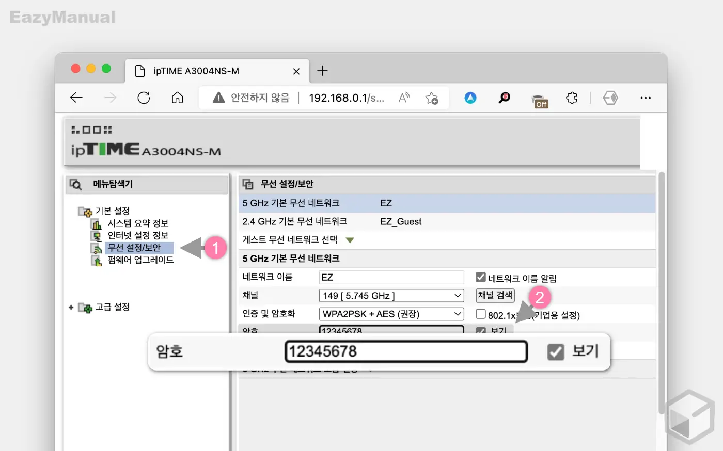
Task: Open the 채널 149 dropdown
Action: (x=391, y=296)
